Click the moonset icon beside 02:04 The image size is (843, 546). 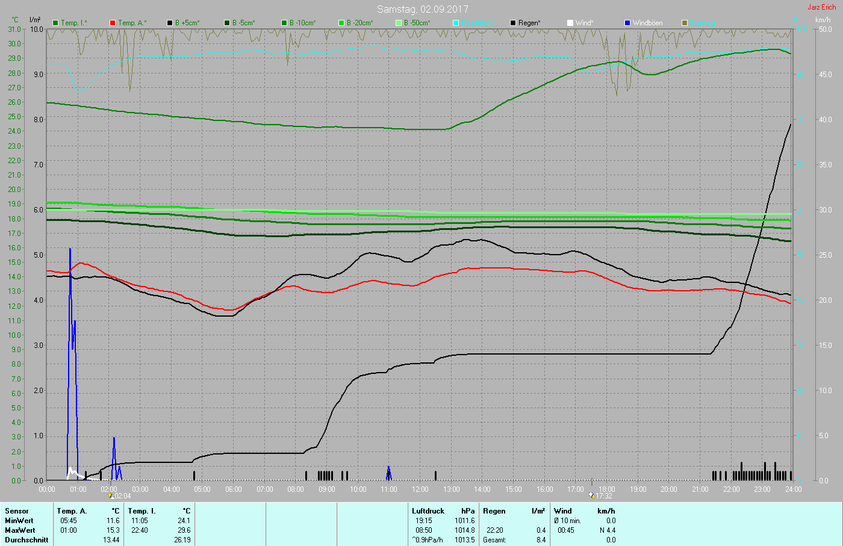coord(111,496)
